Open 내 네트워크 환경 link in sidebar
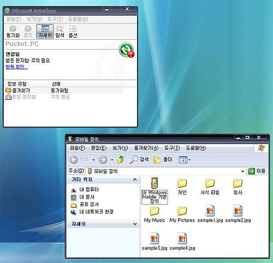Screen dimensions: 273x263 [92, 212]
